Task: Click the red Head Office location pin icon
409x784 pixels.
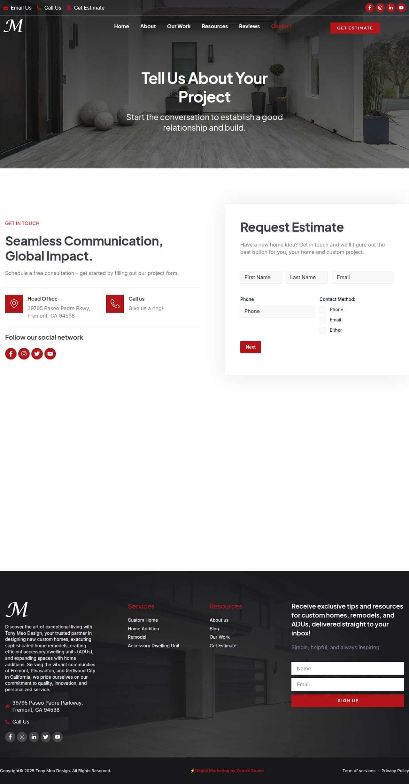Action: click(x=14, y=303)
